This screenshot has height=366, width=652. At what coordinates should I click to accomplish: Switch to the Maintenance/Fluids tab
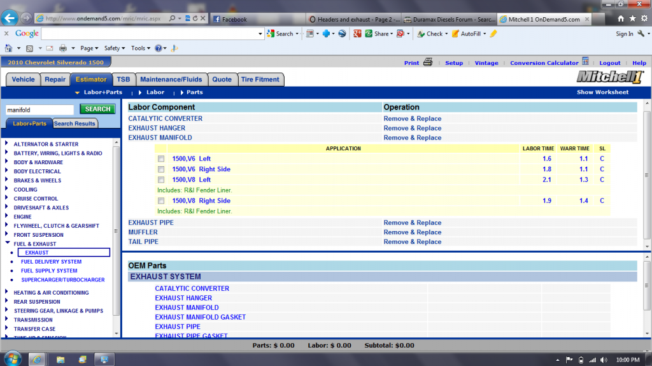(171, 80)
